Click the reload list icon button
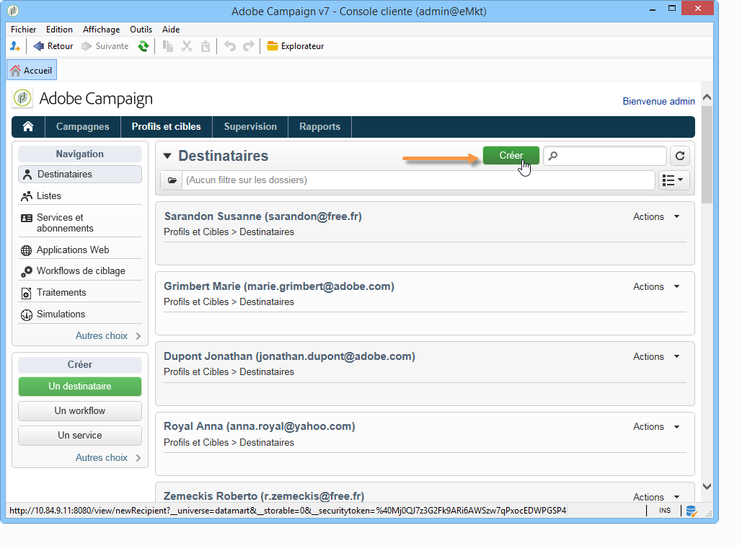 pos(680,156)
